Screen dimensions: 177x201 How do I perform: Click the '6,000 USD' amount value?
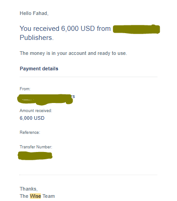point(32,118)
